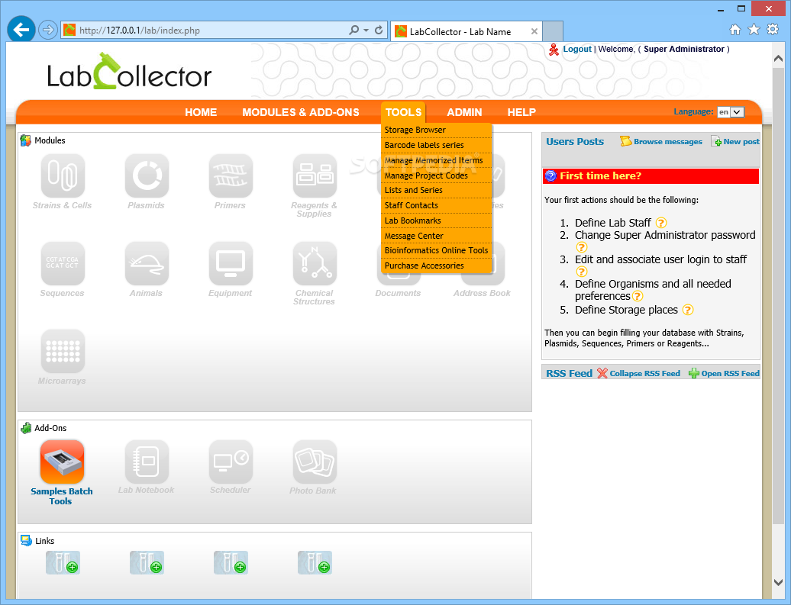Click the LabCollector logo
This screenshot has width=791, height=605.
129,72
